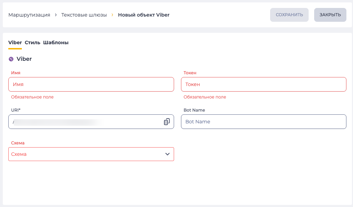The height and width of the screenshot is (207, 353).
Task: Click the Новый объект Viber breadcrumb title
Action: point(144,15)
